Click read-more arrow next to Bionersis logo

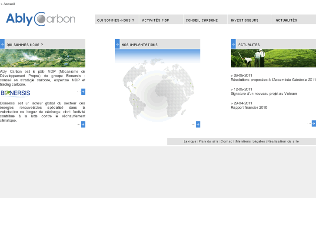click(83, 92)
